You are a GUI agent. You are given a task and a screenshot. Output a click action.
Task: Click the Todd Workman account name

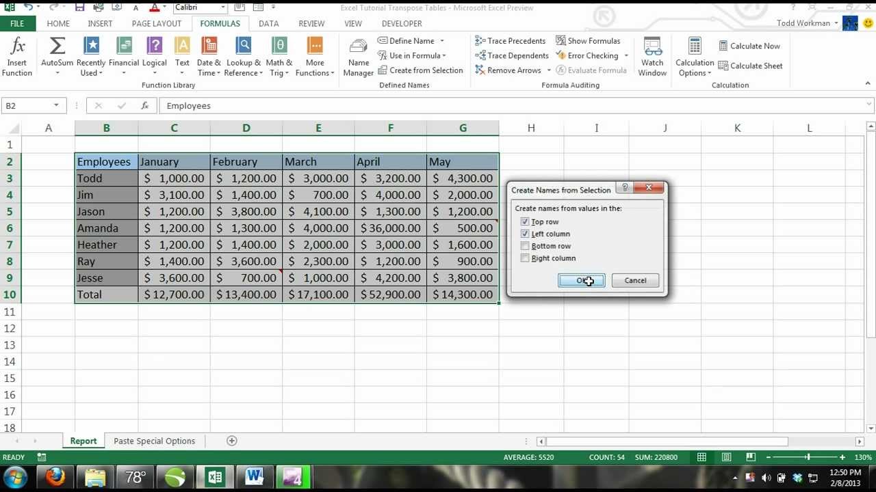(803, 23)
